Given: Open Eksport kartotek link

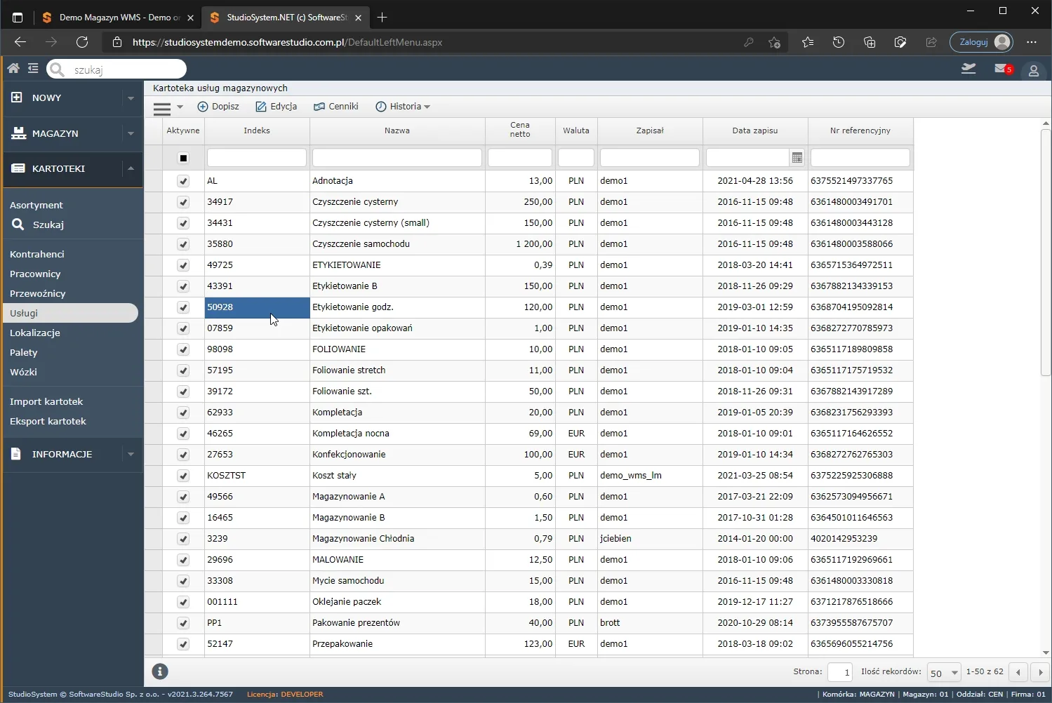Looking at the screenshot, I should (x=48, y=421).
